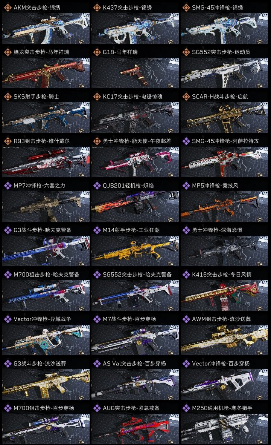
Task: Click the orange rarity icon beside AKM突击步枪-锦绣
Action: point(8,8)
